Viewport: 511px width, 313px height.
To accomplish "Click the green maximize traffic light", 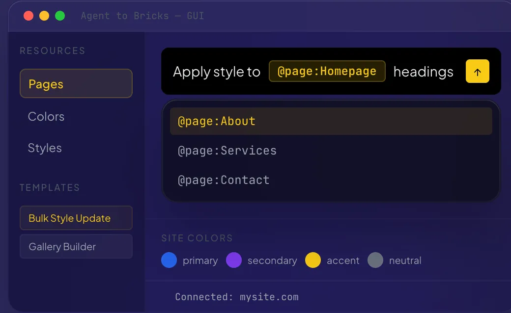I will [60, 15].
